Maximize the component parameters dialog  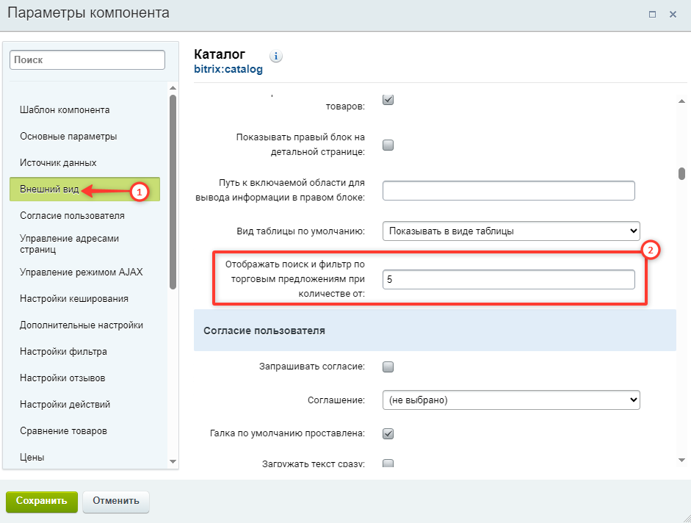pyautogui.click(x=652, y=15)
